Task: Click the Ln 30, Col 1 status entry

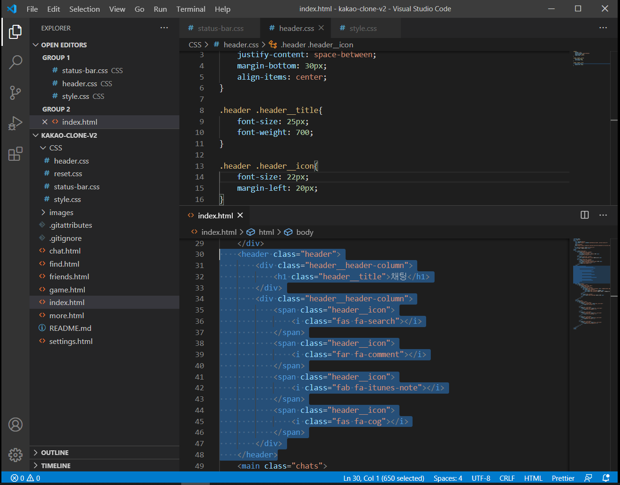Action: (384, 478)
